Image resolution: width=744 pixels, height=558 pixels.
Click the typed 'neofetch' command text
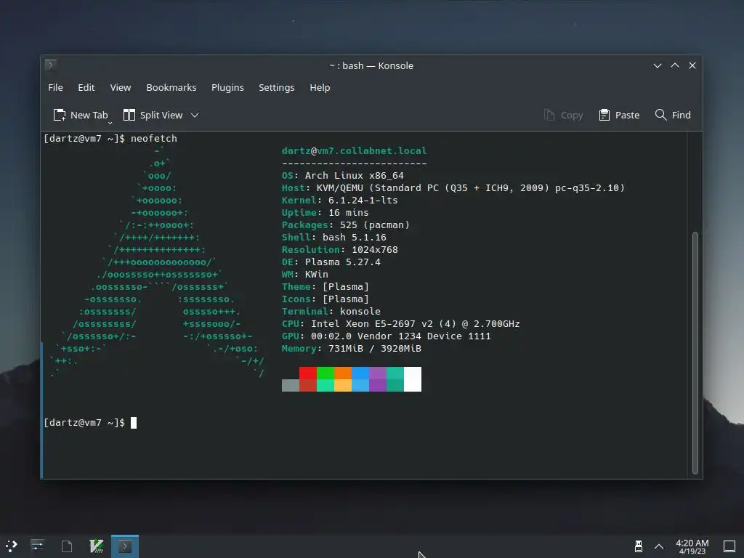[x=154, y=139]
